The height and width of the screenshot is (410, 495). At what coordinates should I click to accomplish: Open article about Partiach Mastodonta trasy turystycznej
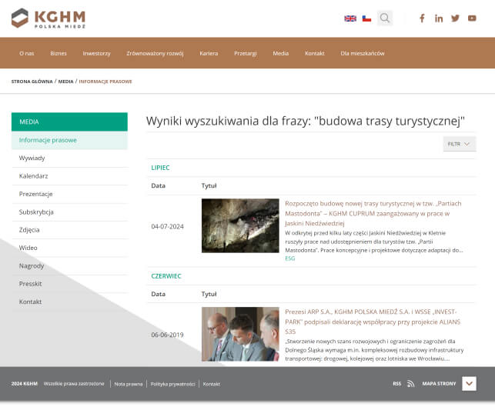tap(373, 213)
